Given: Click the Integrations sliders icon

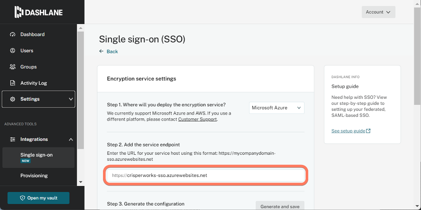Looking at the screenshot, I should [12, 139].
